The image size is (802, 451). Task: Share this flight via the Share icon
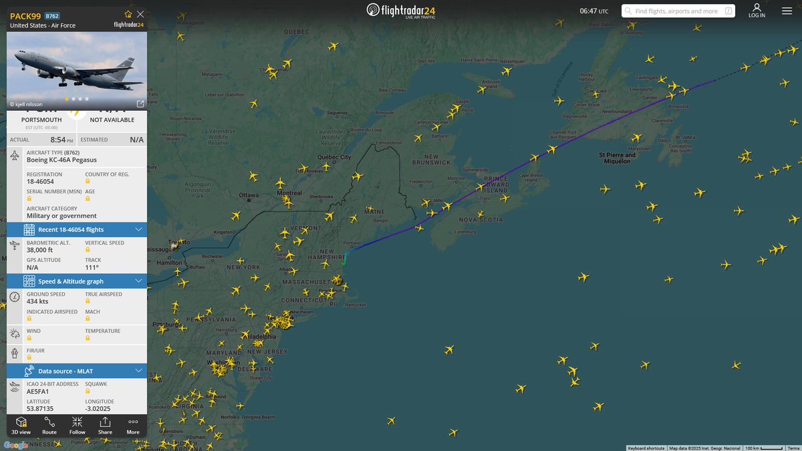click(x=105, y=426)
